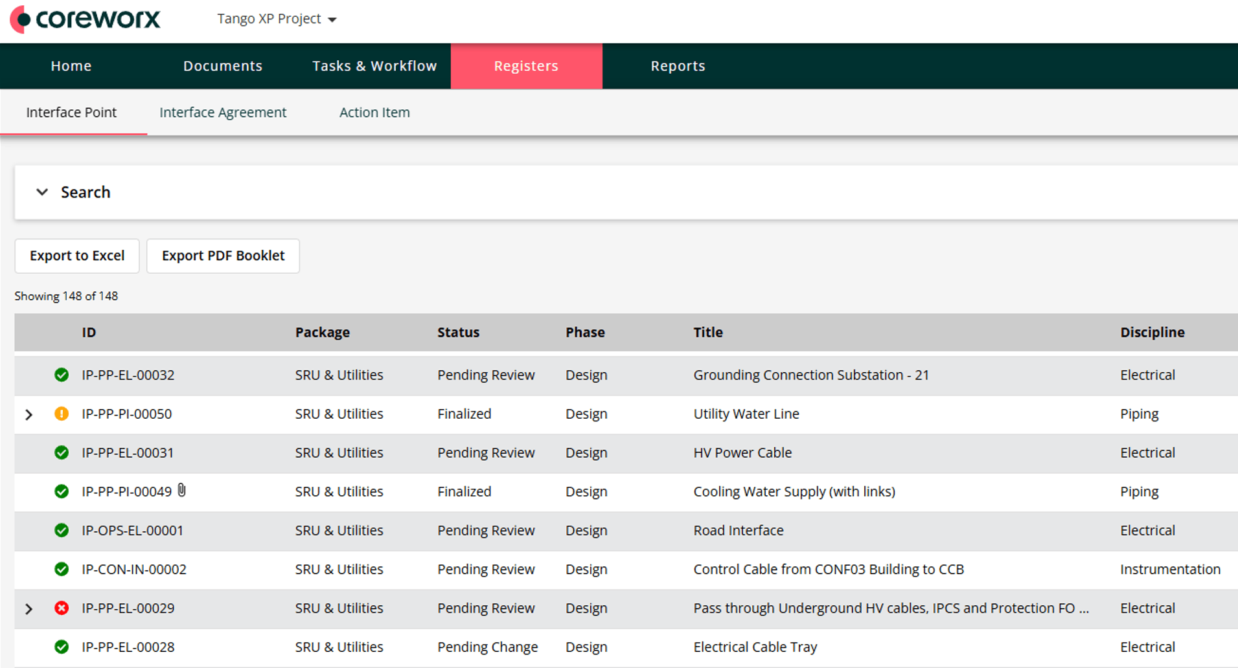This screenshot has height=668, width=1238.
Task: Open record IP-PP-EL-00031
Action: [x=128, y=452]
